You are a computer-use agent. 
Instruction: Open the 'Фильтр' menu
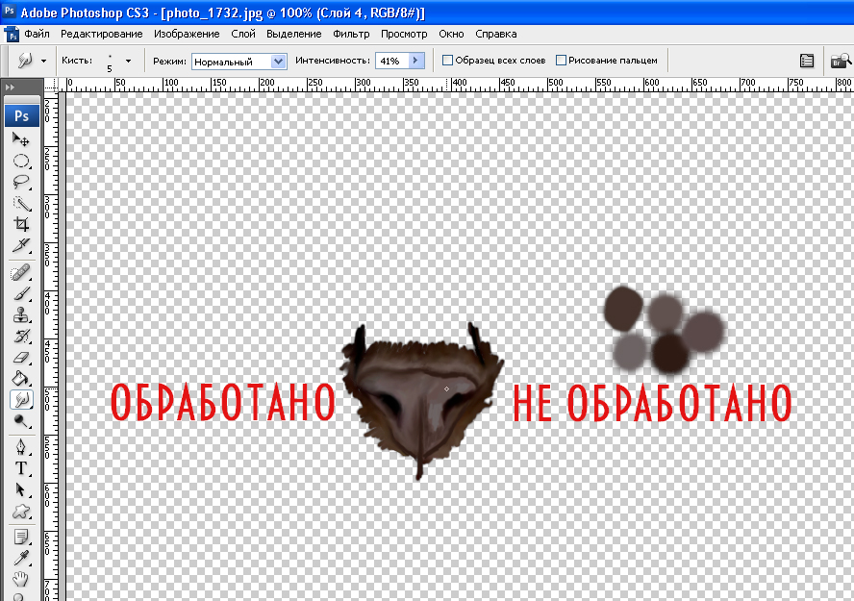coord(351,34)
